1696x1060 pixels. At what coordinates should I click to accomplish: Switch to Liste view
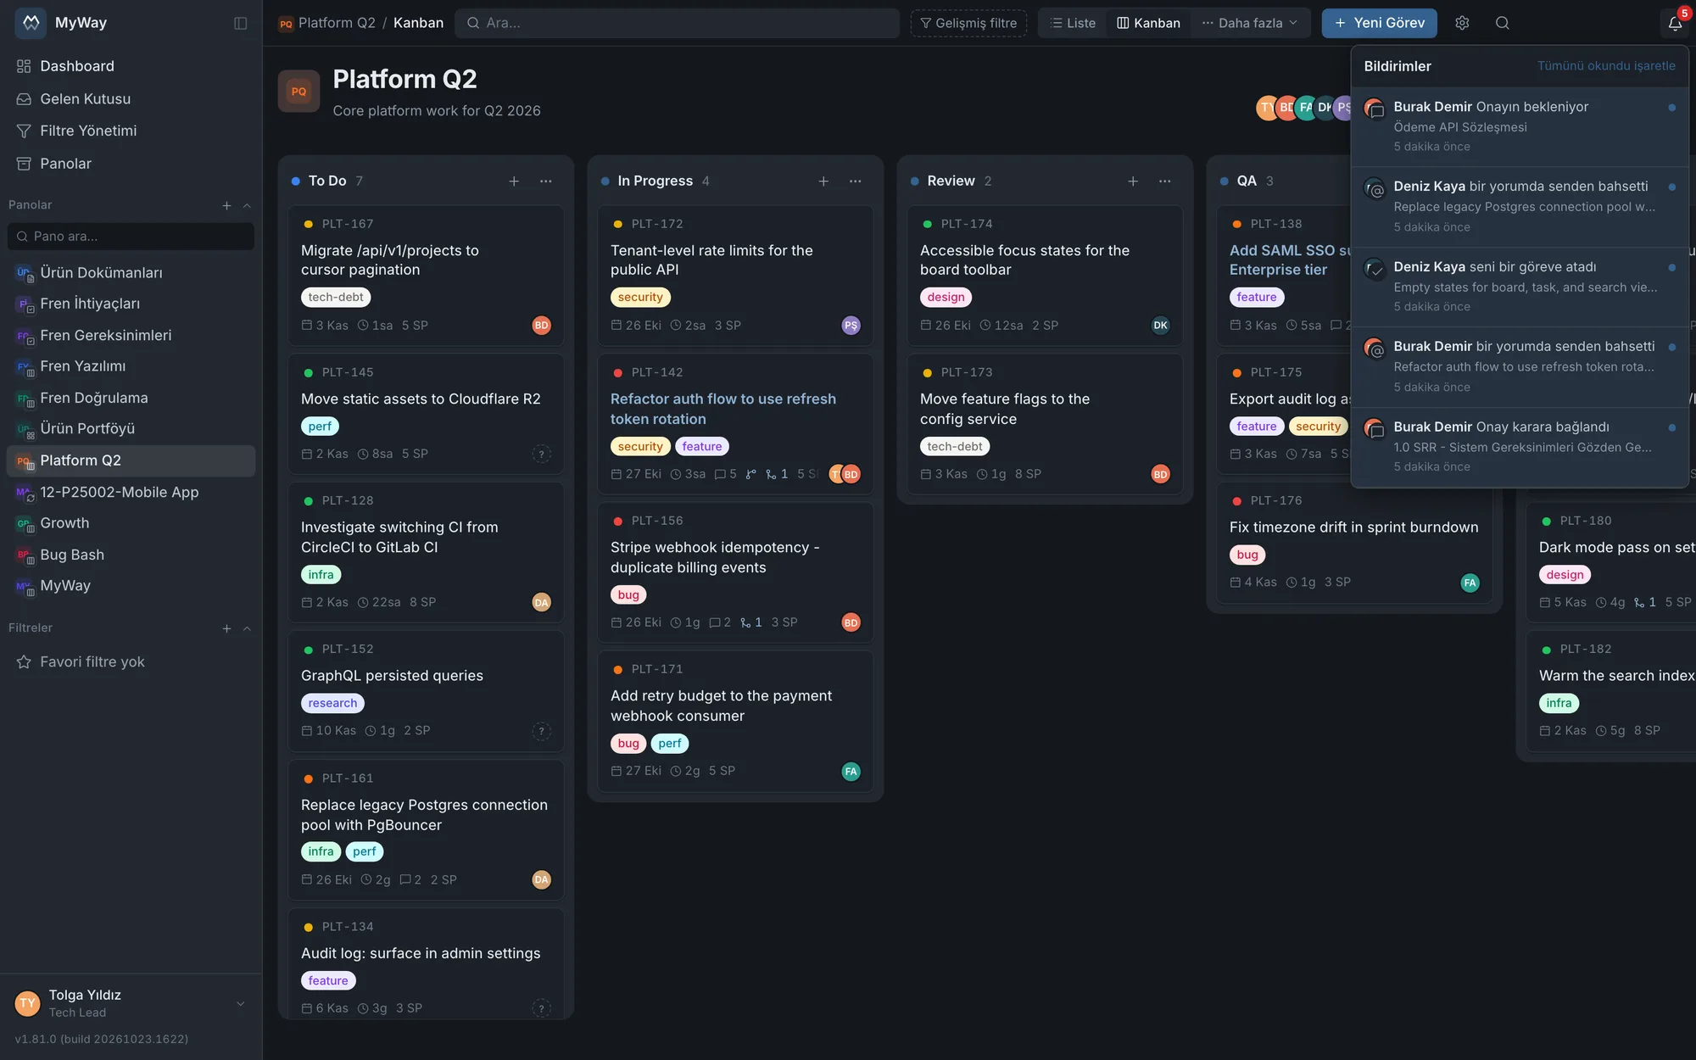click(1073, 23)
